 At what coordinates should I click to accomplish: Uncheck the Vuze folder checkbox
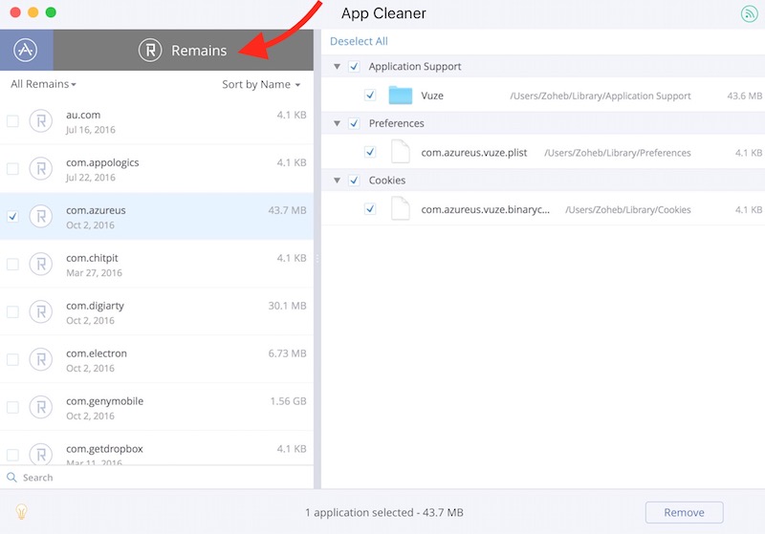pyautogui.click(x=370, y=96)
